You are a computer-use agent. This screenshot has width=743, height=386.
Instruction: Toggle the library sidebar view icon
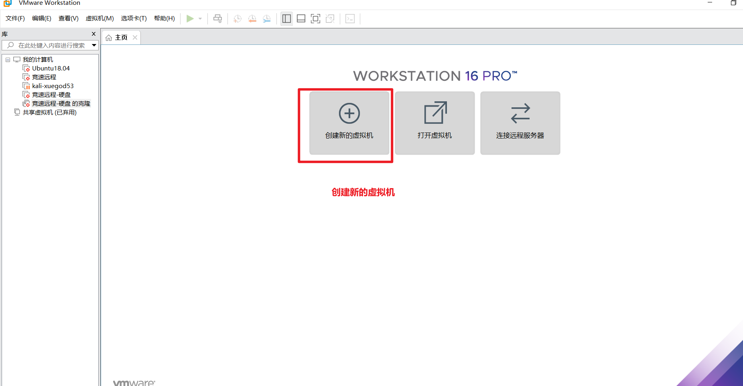click(286, 18)
